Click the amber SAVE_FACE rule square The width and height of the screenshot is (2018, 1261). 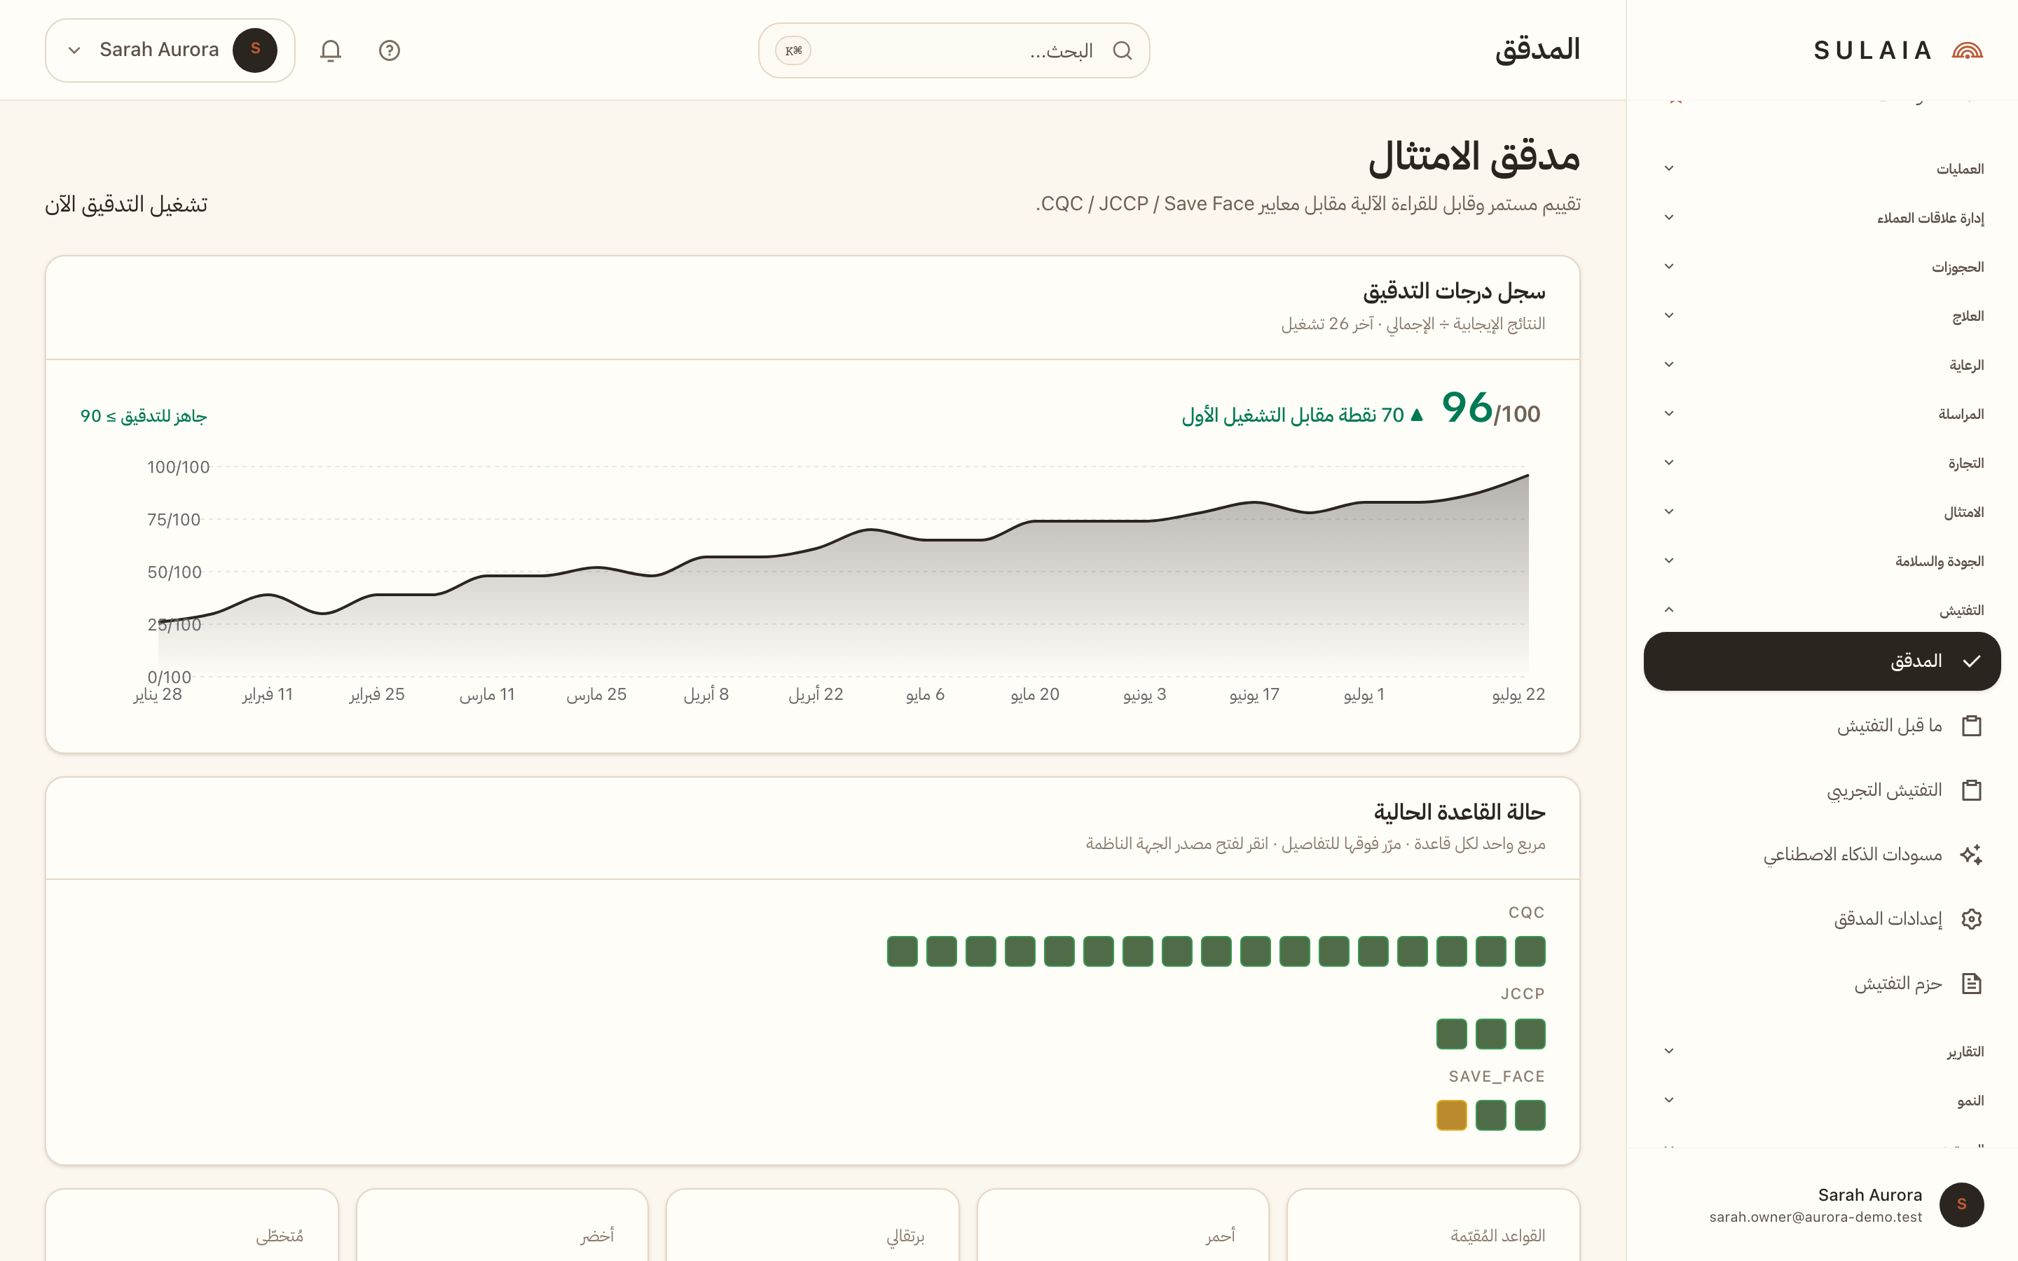pos(1451,1115)
